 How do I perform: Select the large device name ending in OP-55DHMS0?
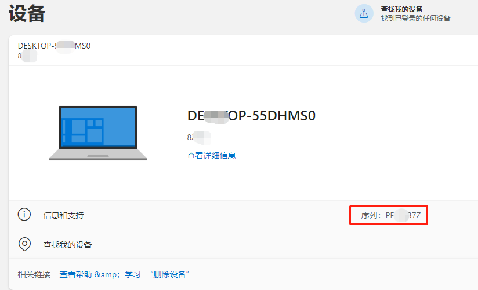251,116
